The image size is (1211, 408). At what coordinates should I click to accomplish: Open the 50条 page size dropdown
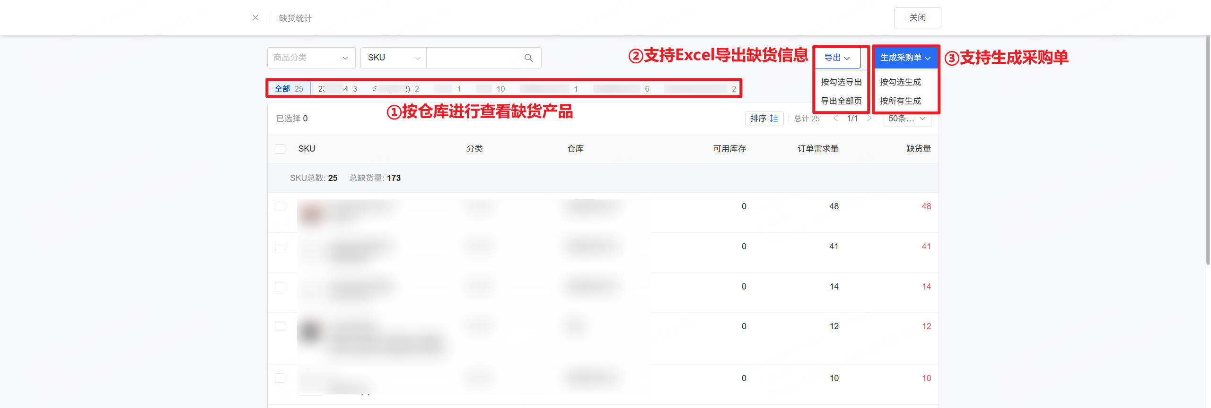pyautogui.click(x=906, y=119)
